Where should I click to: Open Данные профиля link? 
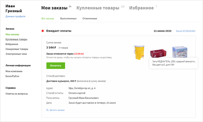pyautogui.click(x=15, y=16)
